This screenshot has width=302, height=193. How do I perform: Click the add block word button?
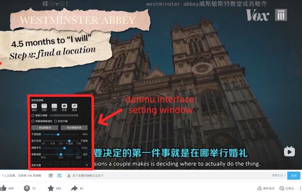tap(45, 128)
